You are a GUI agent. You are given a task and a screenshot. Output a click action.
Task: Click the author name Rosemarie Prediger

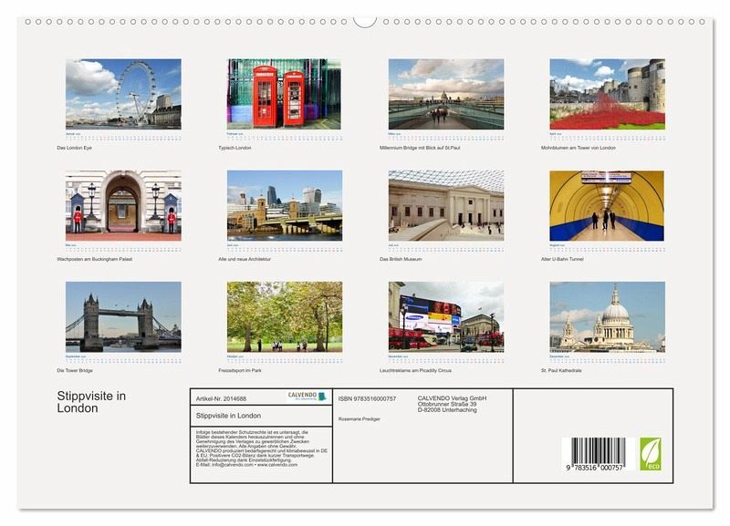point(359,418)
